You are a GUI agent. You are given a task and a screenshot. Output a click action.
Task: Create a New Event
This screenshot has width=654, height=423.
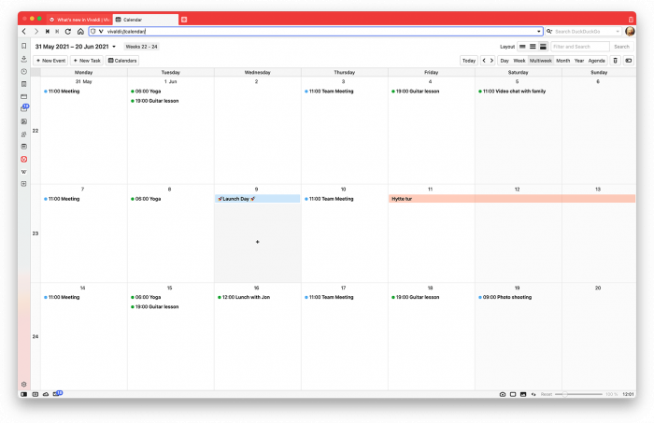(x=50, y=61)
